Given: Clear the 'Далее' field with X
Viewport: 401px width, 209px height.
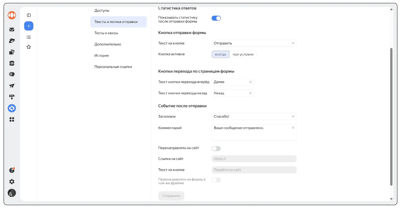Looking at the screenshot, I should coord(251,82).
